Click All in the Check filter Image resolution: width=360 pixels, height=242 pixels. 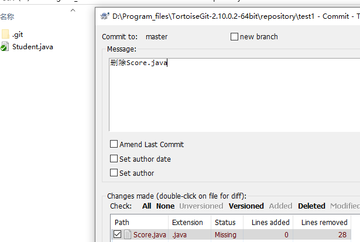(x=146, y=206)
